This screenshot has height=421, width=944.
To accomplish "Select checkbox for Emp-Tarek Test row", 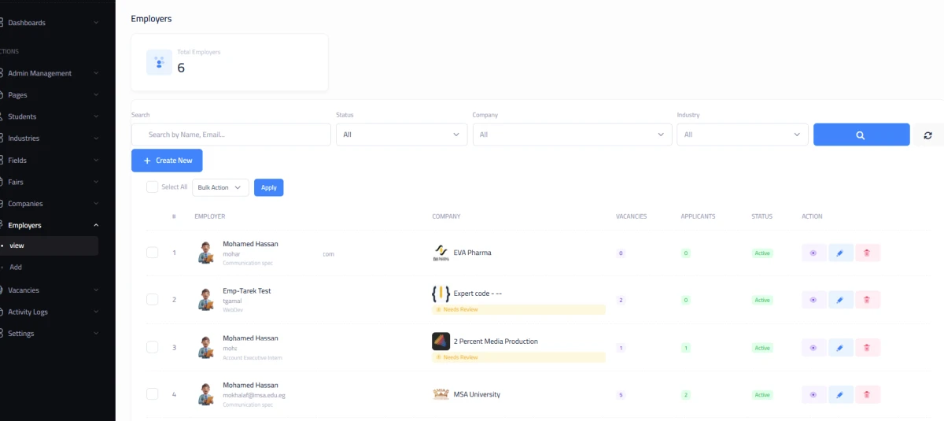I will point(153,300).
